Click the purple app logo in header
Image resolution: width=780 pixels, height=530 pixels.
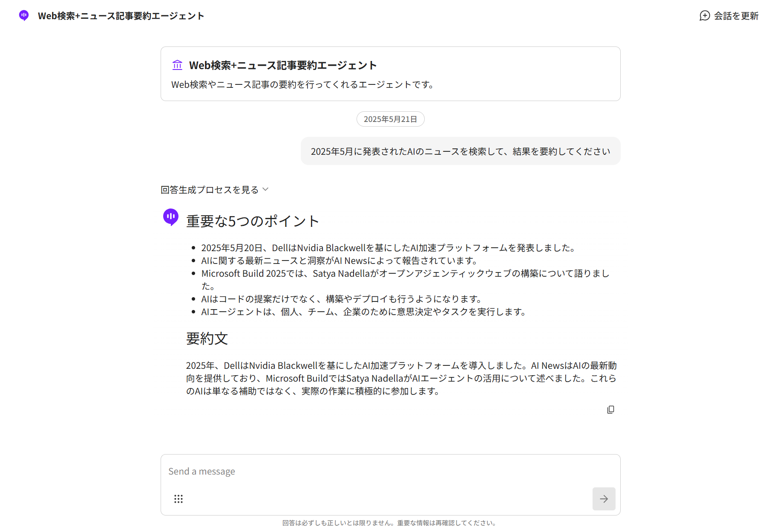pyautogui.click(x=24, y=16)
